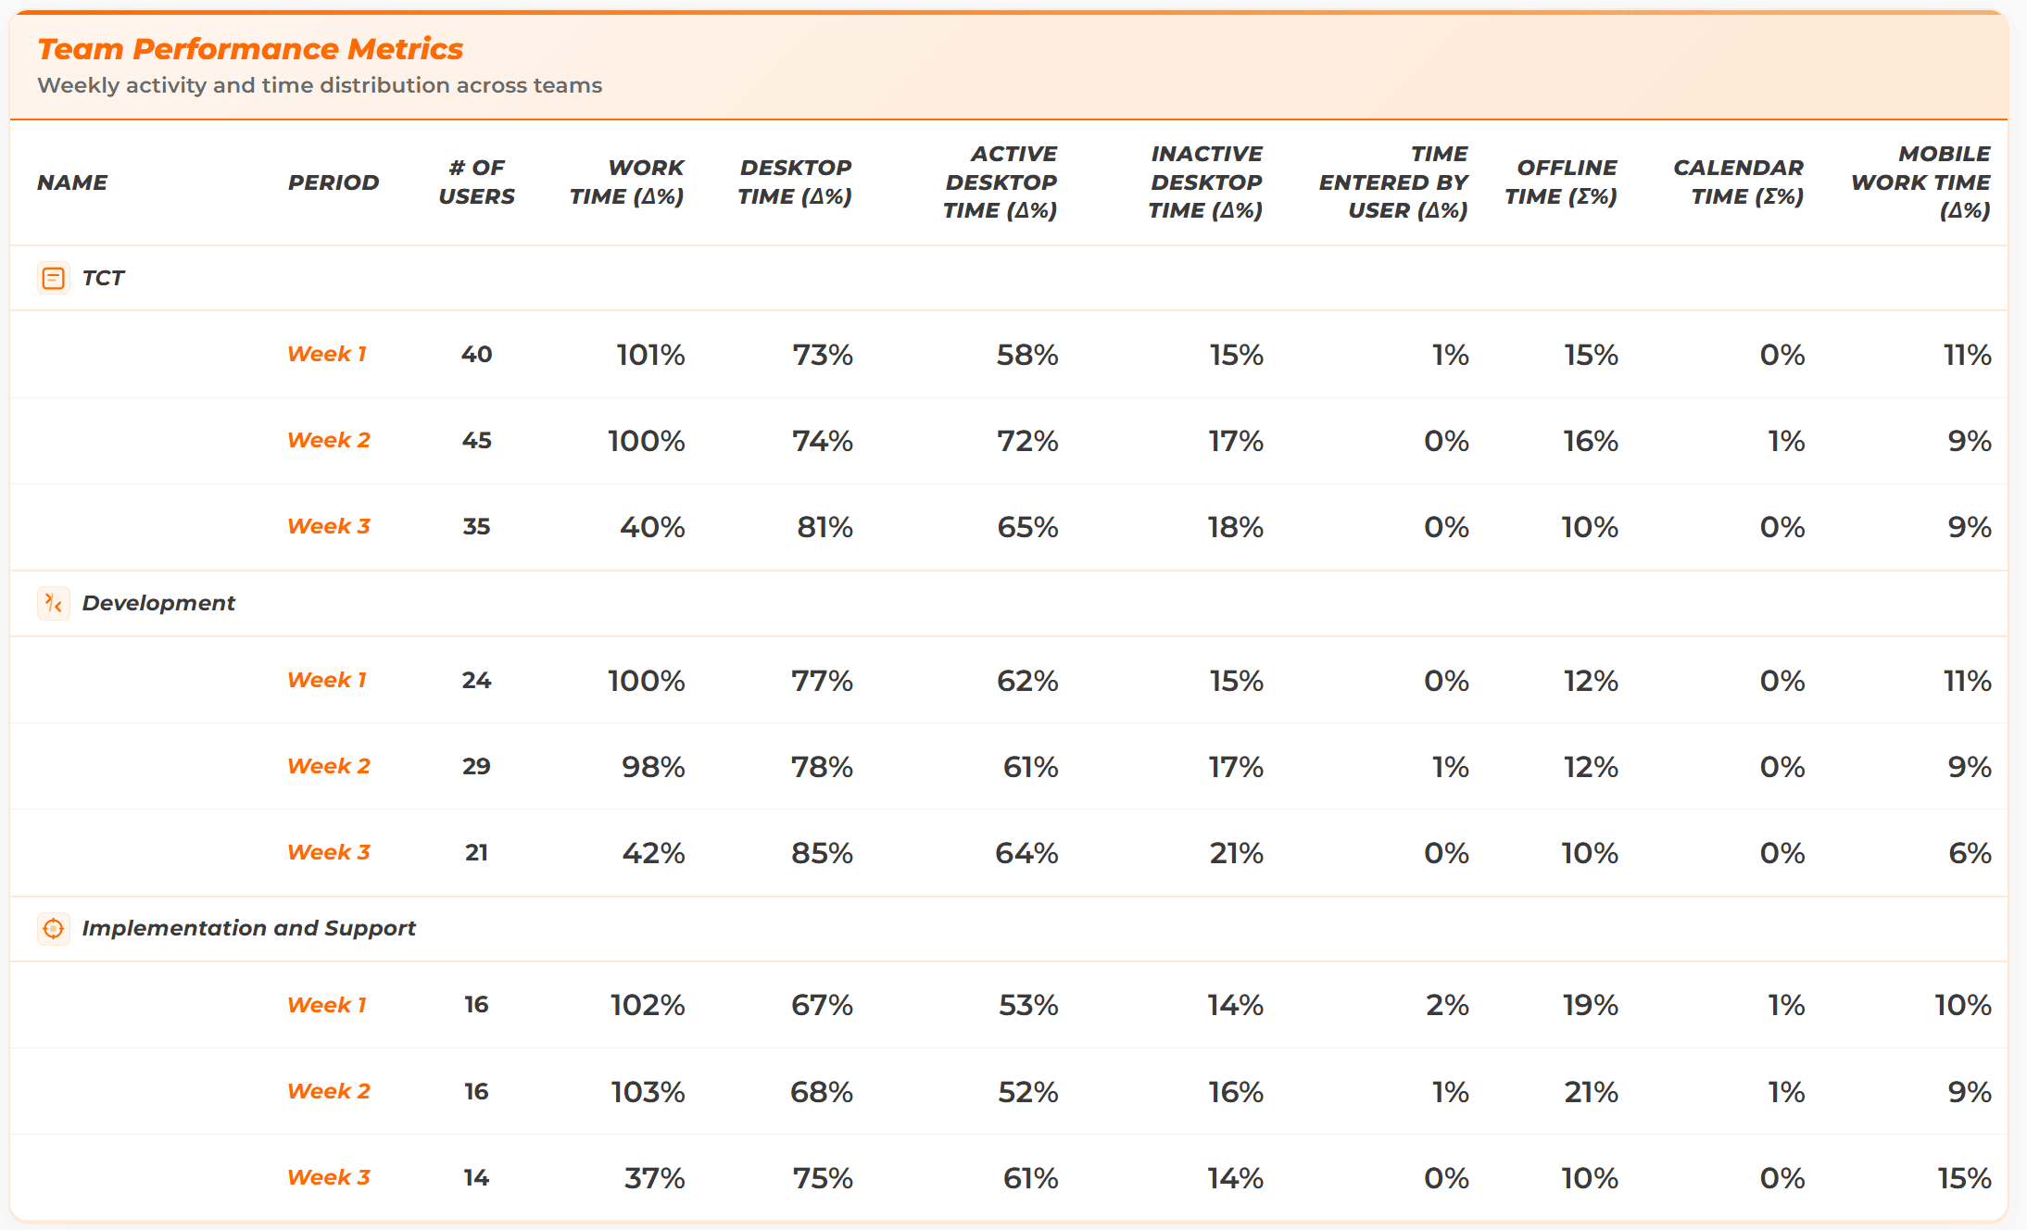The width and height of the screenshot is (2027, 1230).
Task: Click the TCT team icon
Action: point(54,278)
